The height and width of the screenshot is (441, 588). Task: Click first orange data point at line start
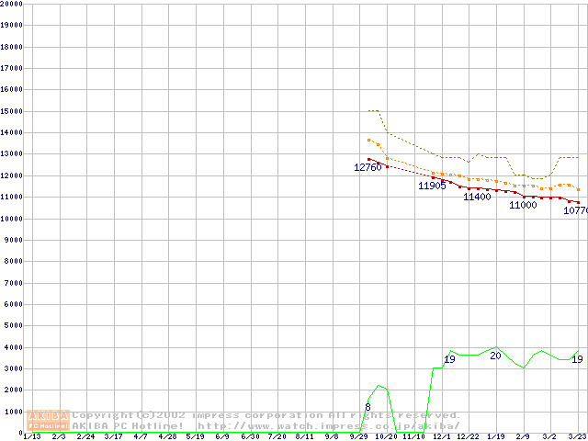click(x=368, y=141)
